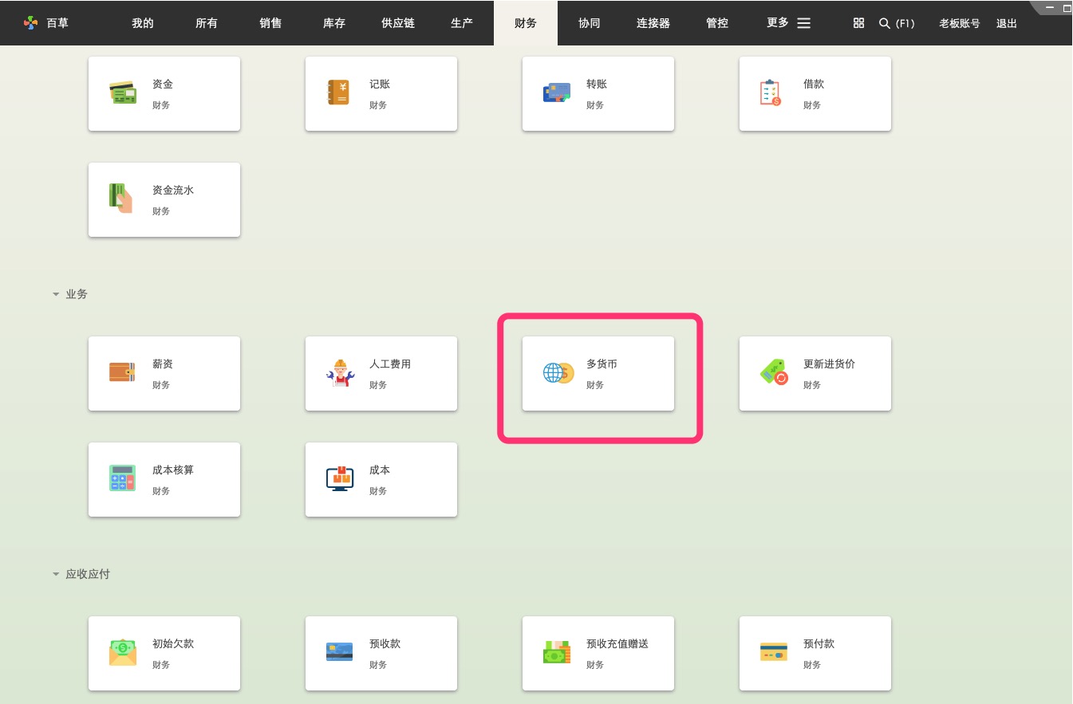Click the 更新进货价 card title text
1073x704 pixels.
click(829, 364)
